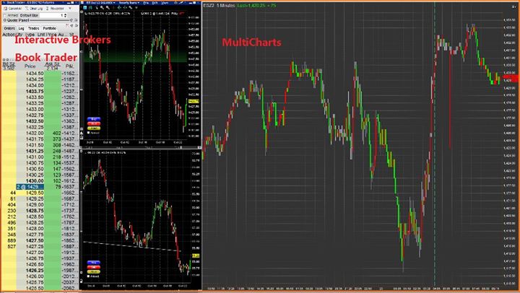Click price 1433.75 in the ladder
Image resolution: width=520 pixels, height=293 pixels.
point(35,91)
